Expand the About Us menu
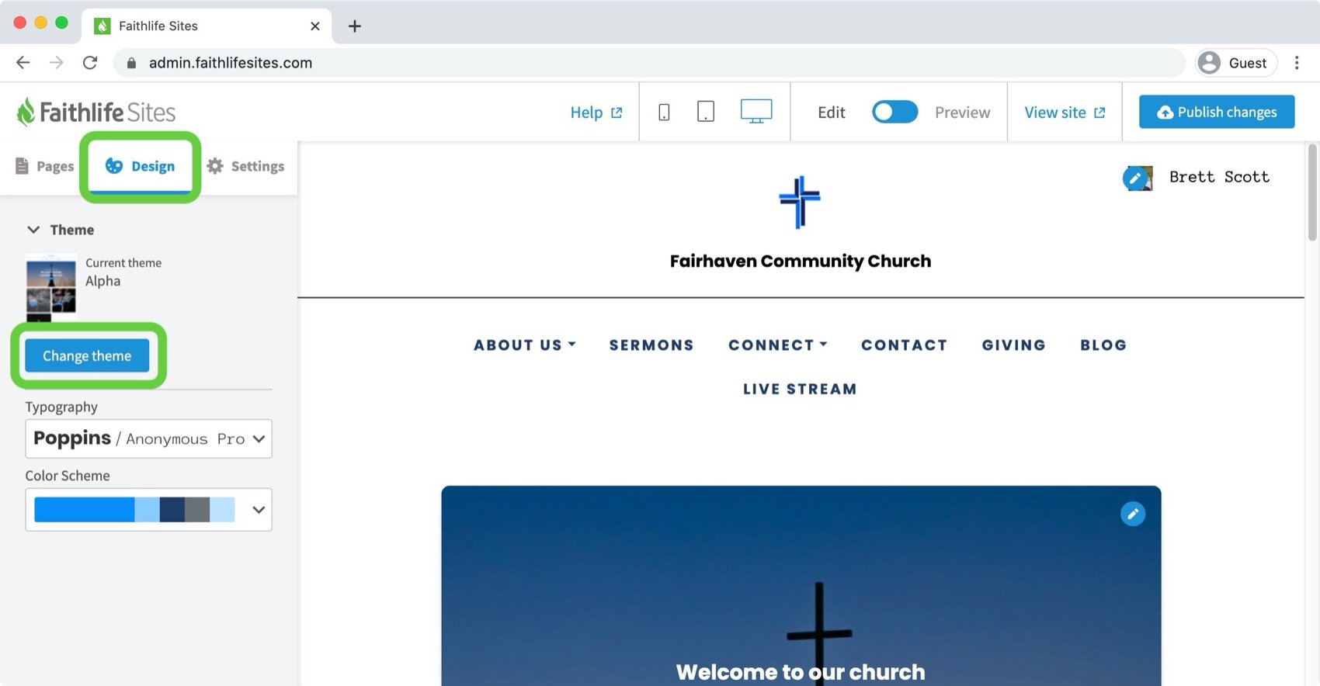Viewport: 1320px width, 686px height. (525, 345)
